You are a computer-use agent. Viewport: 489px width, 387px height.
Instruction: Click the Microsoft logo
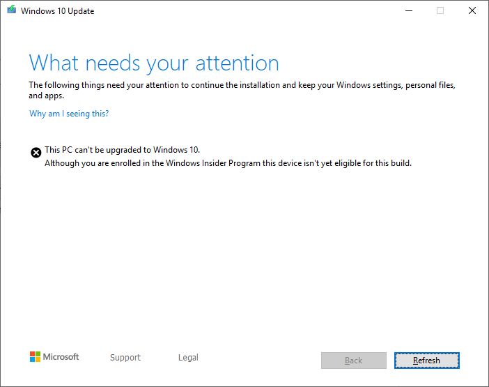click(54, 357)
